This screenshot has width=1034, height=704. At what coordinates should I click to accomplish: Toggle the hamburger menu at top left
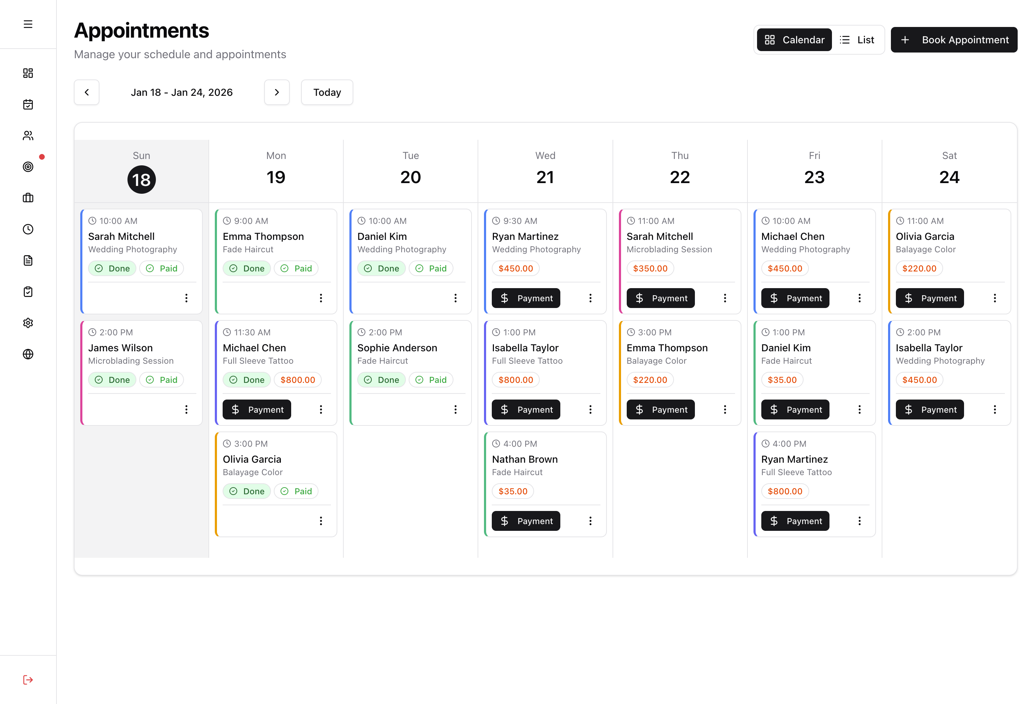pos(28,24)
